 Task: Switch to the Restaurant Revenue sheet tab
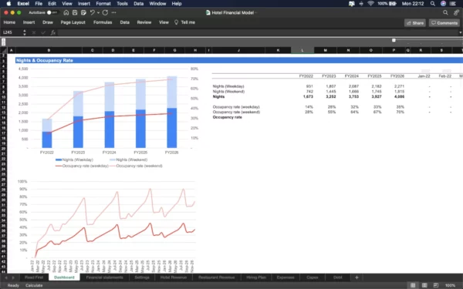[216, 277]
